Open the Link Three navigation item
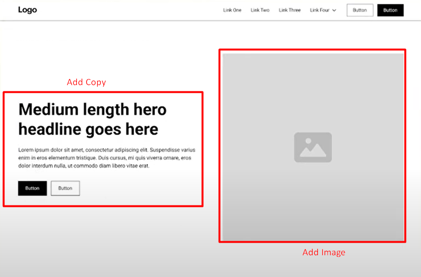The image size is (421, 277). point(290,10)
